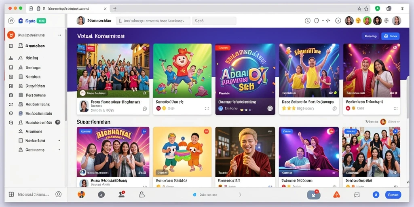This screenshot has height=207, width=414.
Task: Open people icon with red badge at bottom
Action: point(122,194)
